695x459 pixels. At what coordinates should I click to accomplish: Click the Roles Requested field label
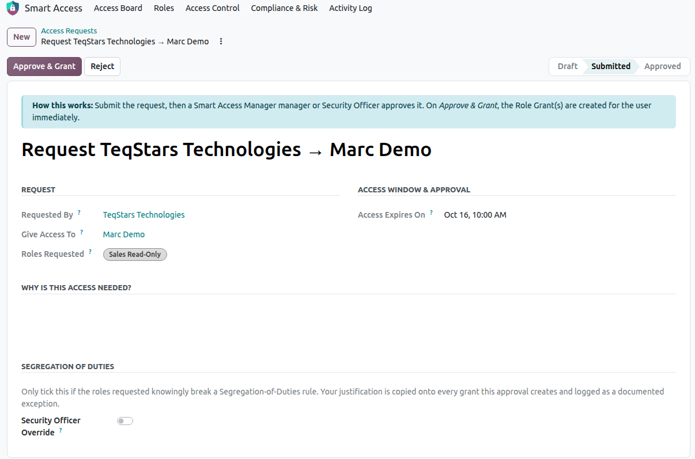(52, 254)
